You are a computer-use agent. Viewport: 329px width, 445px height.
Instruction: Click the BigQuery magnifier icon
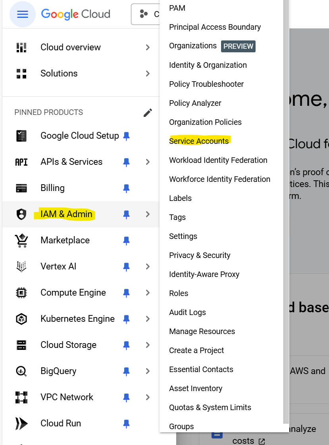(x=21, y=371)
